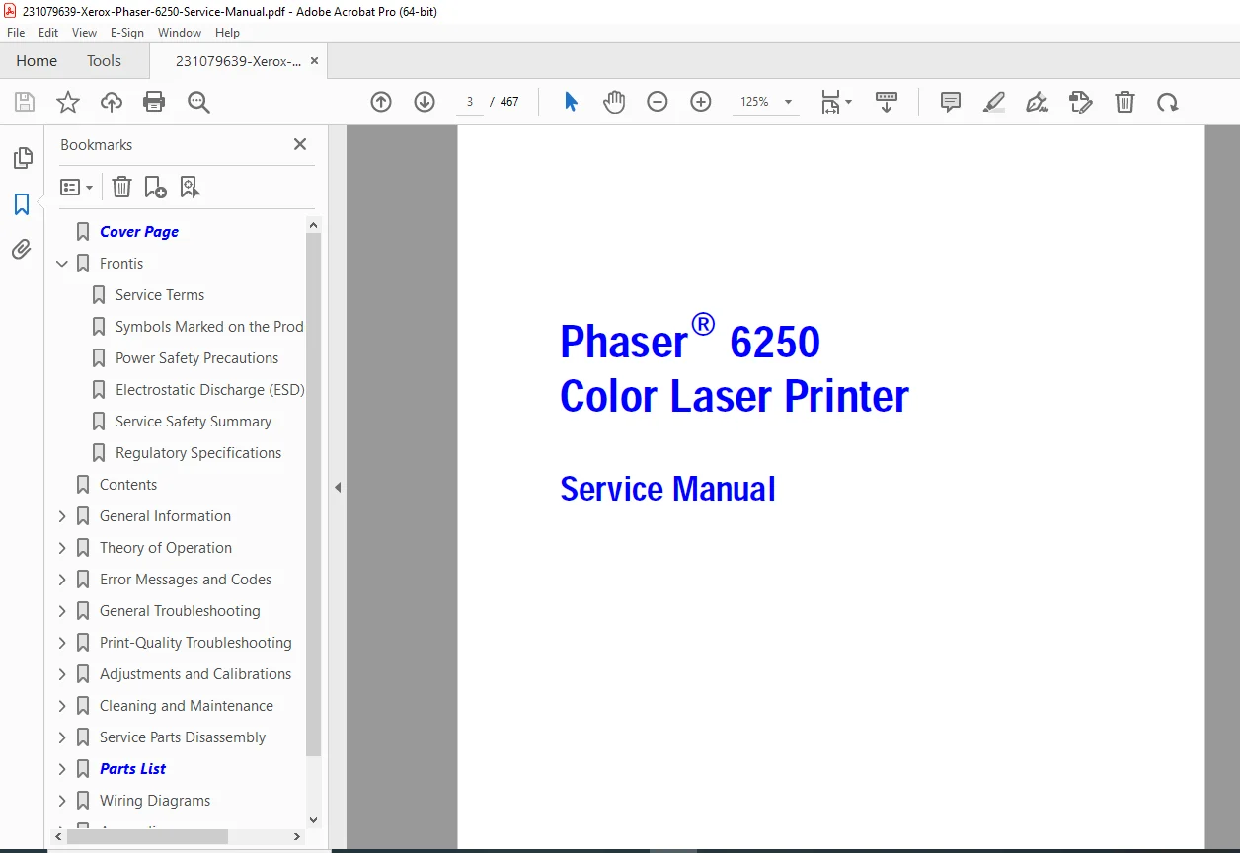1240x853 pixels.
Task: Click the Save file icon
Action: [25, 102]
